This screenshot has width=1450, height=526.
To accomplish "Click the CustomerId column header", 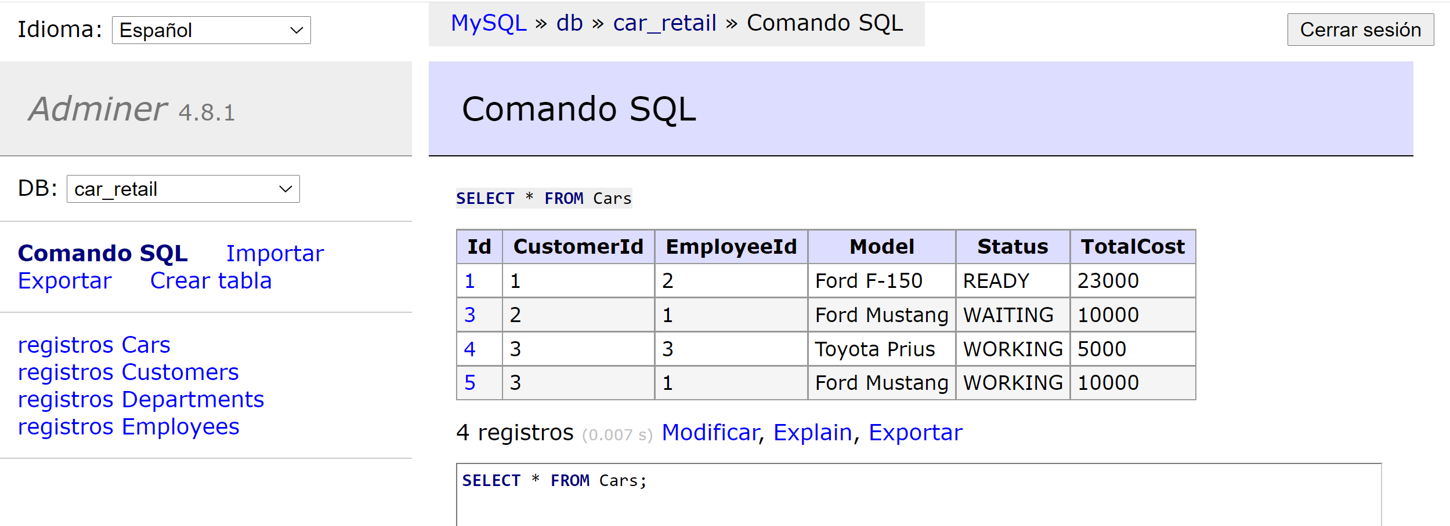I will [578, 247].
